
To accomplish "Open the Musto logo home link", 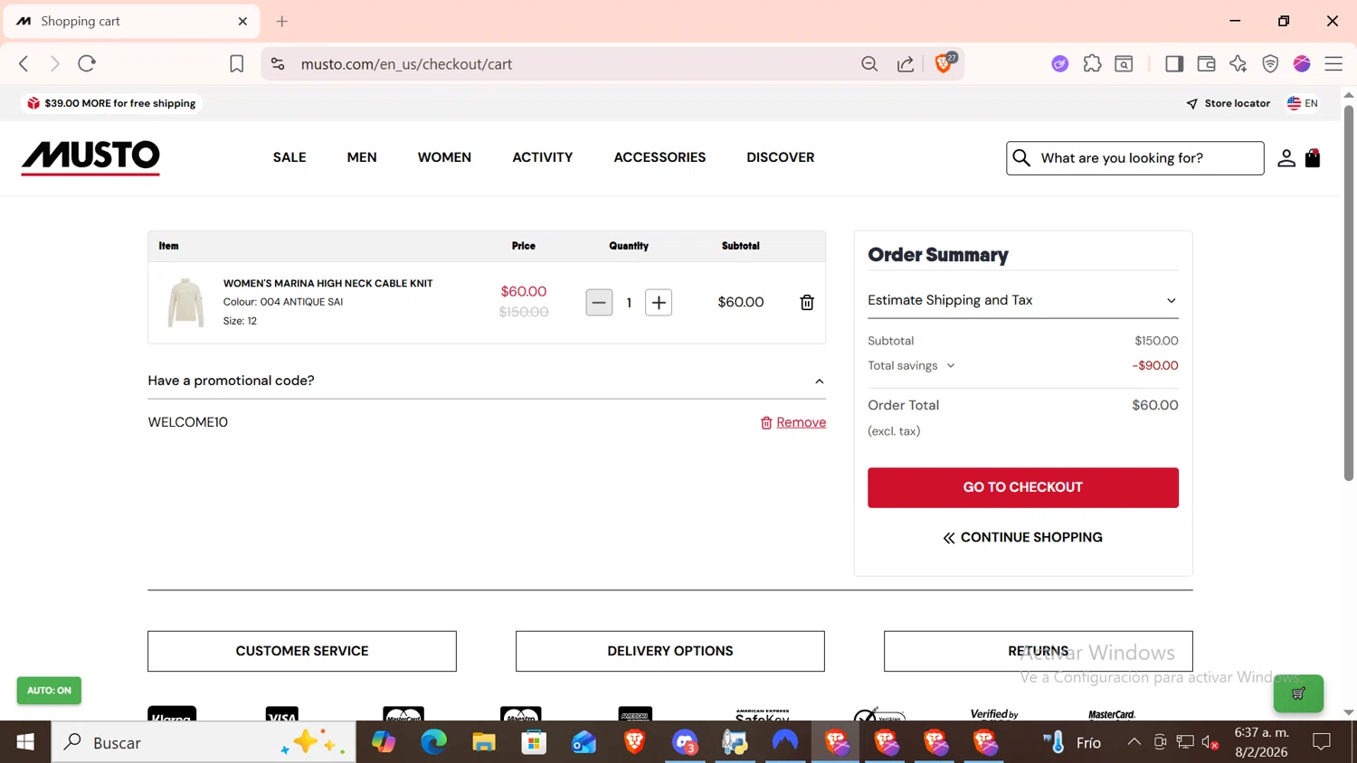I will 90,157.
